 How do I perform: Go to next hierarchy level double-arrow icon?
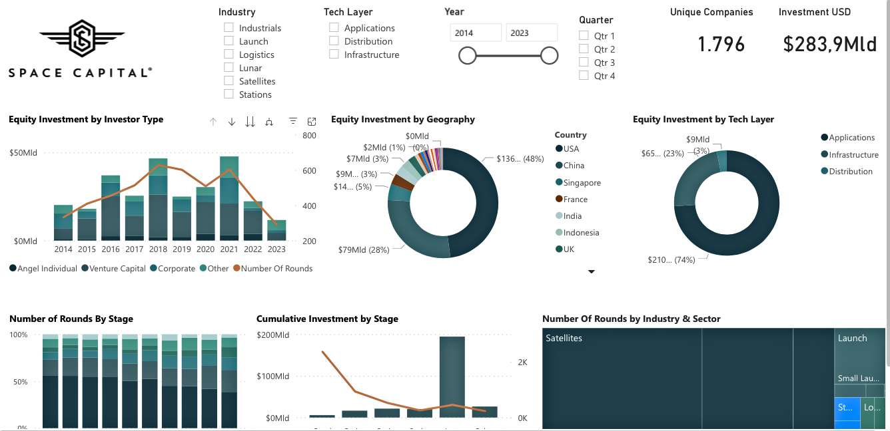click(250, 122)
